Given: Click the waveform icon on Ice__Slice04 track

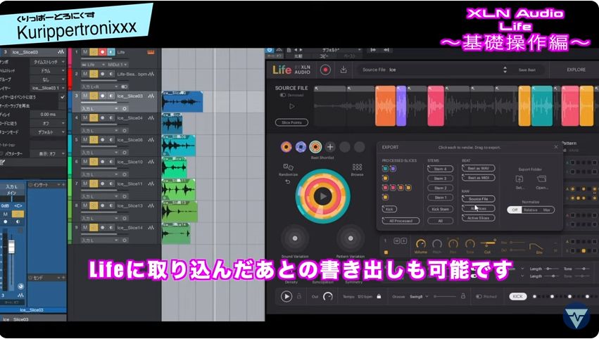Looking at the screenshot, I should point(151,118).
